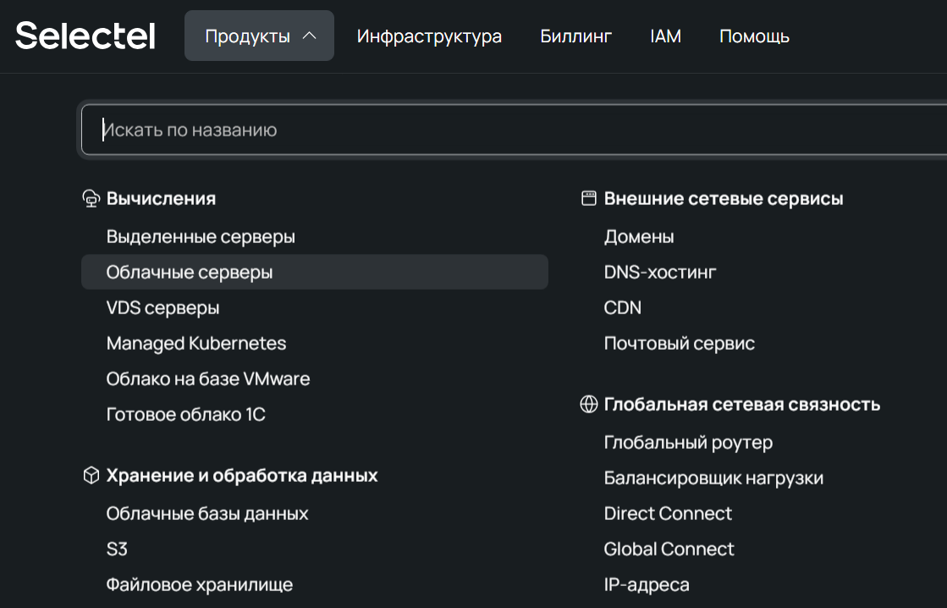Click the window icon beside Внешние сетевые сервисы
The height and width of the screenshot is (608, 947).
(589, 198)
